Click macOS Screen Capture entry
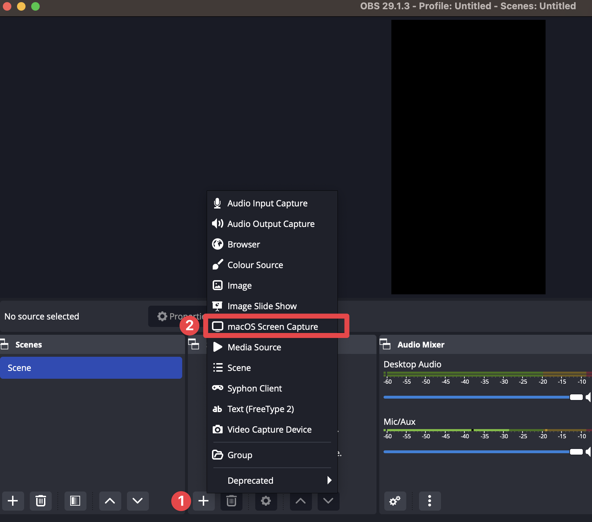The image size is (592, 522). pyautogui.click(x=272, y=327)
